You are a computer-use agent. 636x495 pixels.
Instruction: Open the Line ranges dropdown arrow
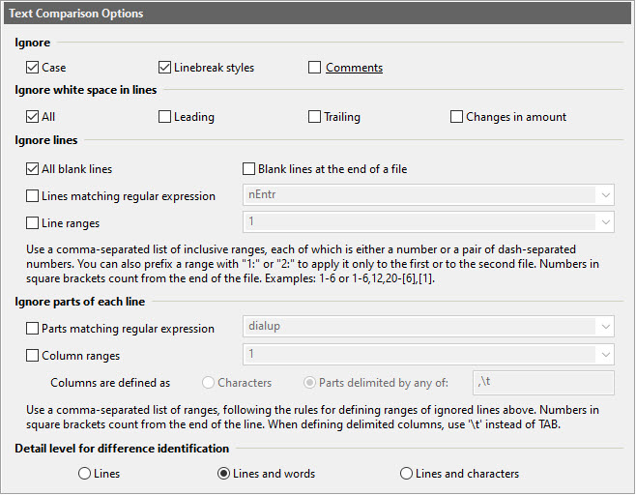click(x=605, y=223)
